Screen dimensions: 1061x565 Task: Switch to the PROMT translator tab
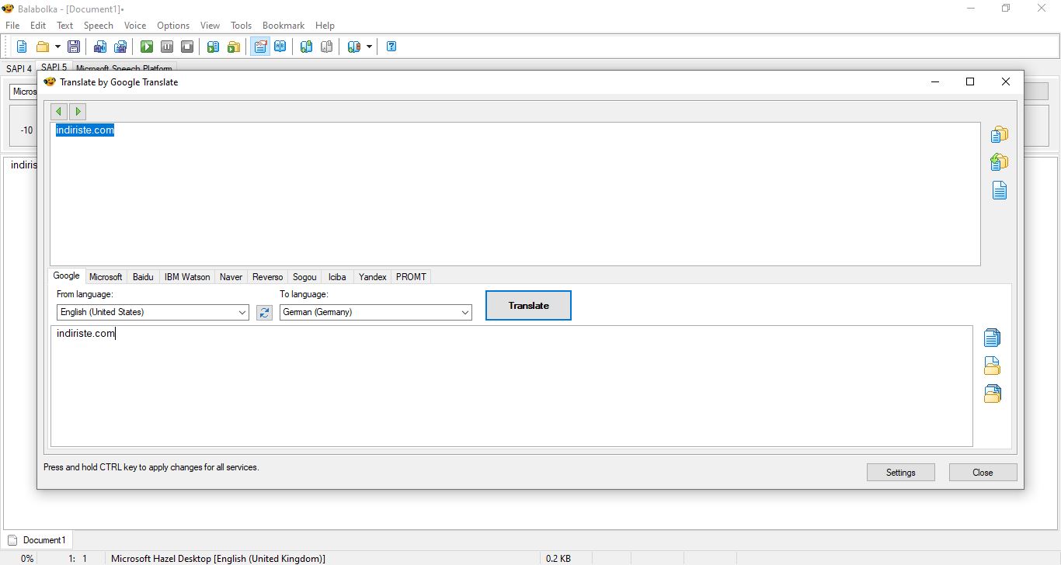click(x=411, y=277)
